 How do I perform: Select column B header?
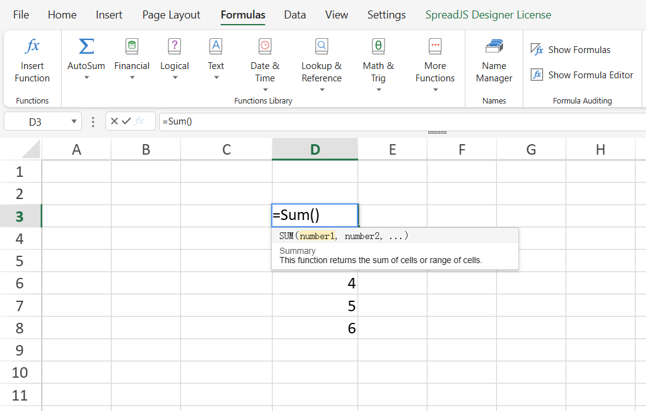pos(146,149)
